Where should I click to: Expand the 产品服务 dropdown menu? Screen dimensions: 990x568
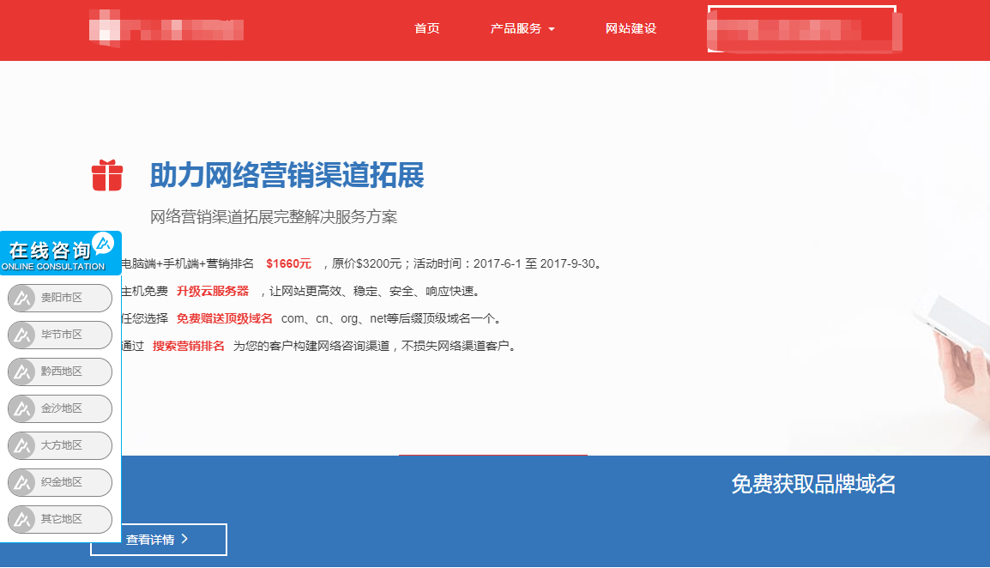(522, 28)
